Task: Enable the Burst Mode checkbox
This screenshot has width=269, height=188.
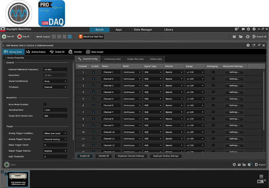Action: tap(45, 104)
